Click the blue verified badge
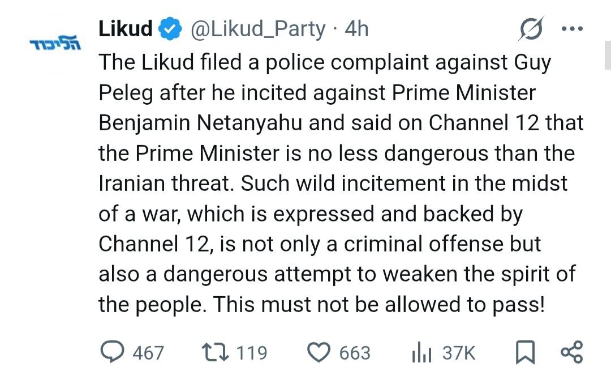This screenshot has width=611, height=384. [x=170, y=29]
